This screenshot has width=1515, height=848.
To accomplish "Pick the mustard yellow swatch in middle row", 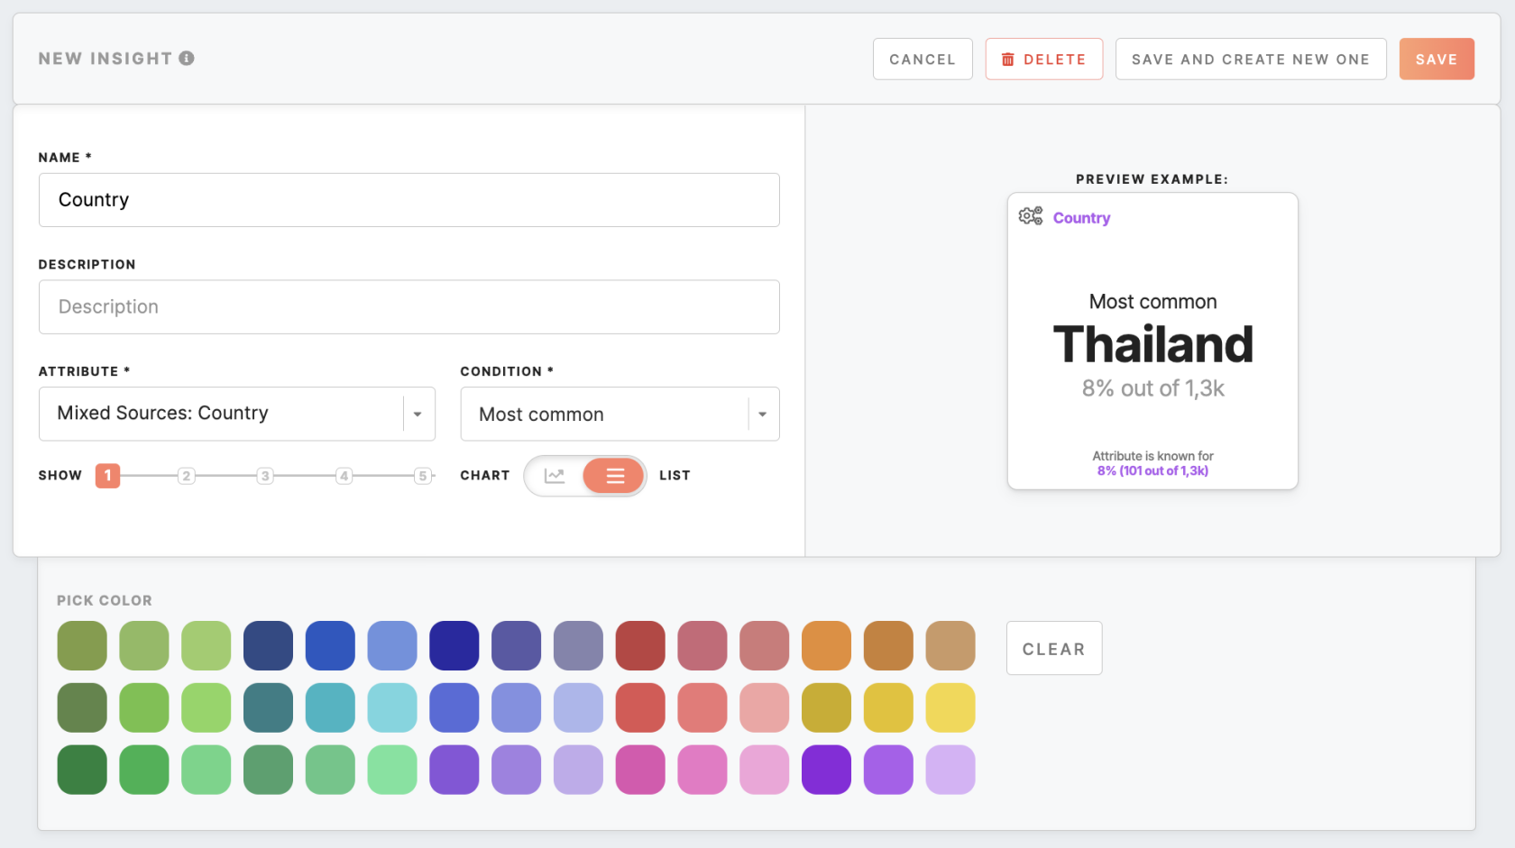I will click(x=826, y=707).
